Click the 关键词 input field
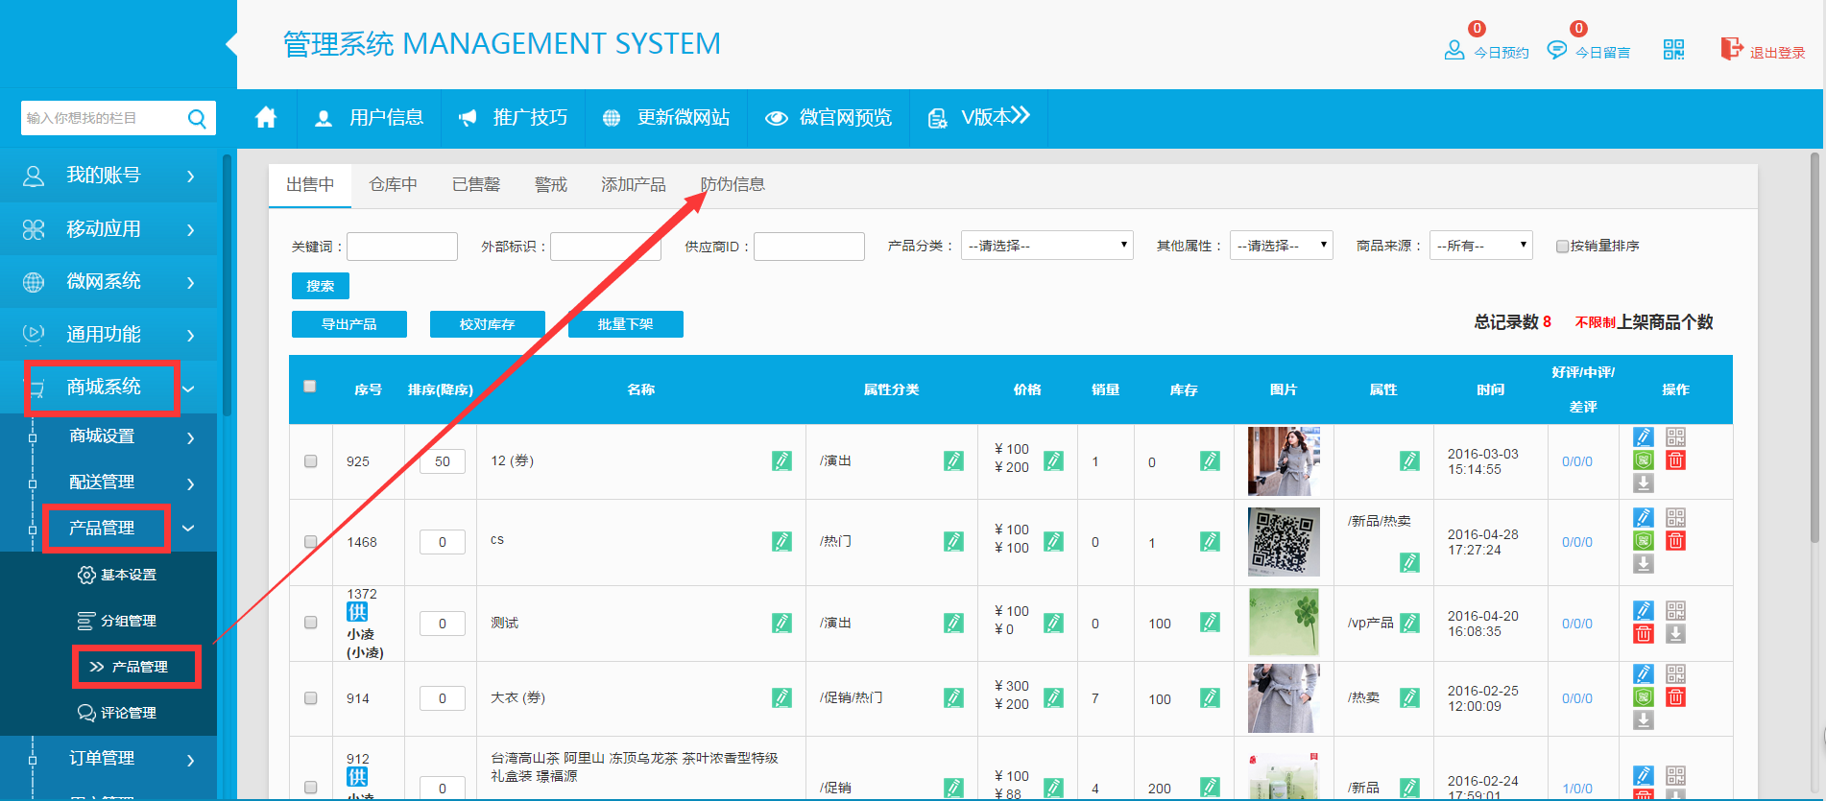This screenshot has height=801, width=1826. pyautogui.click(x=402, y=247)
